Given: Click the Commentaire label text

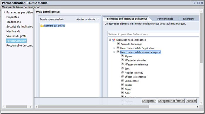Looking at the screenshot, I should (x=131, y=81).
